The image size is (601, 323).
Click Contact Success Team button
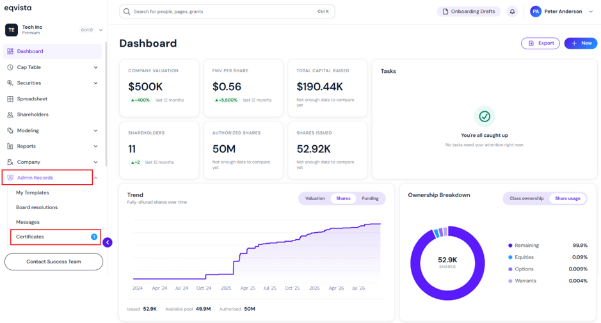click(54, 262)
